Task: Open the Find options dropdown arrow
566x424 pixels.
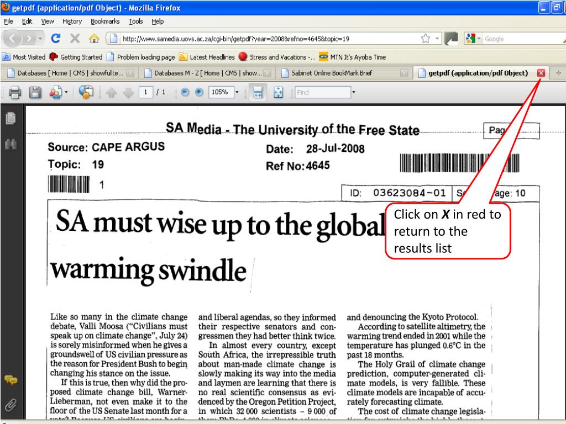Action: coord(354,92)
